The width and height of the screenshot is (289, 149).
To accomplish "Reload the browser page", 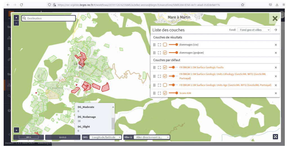I will tap(21, 5).
